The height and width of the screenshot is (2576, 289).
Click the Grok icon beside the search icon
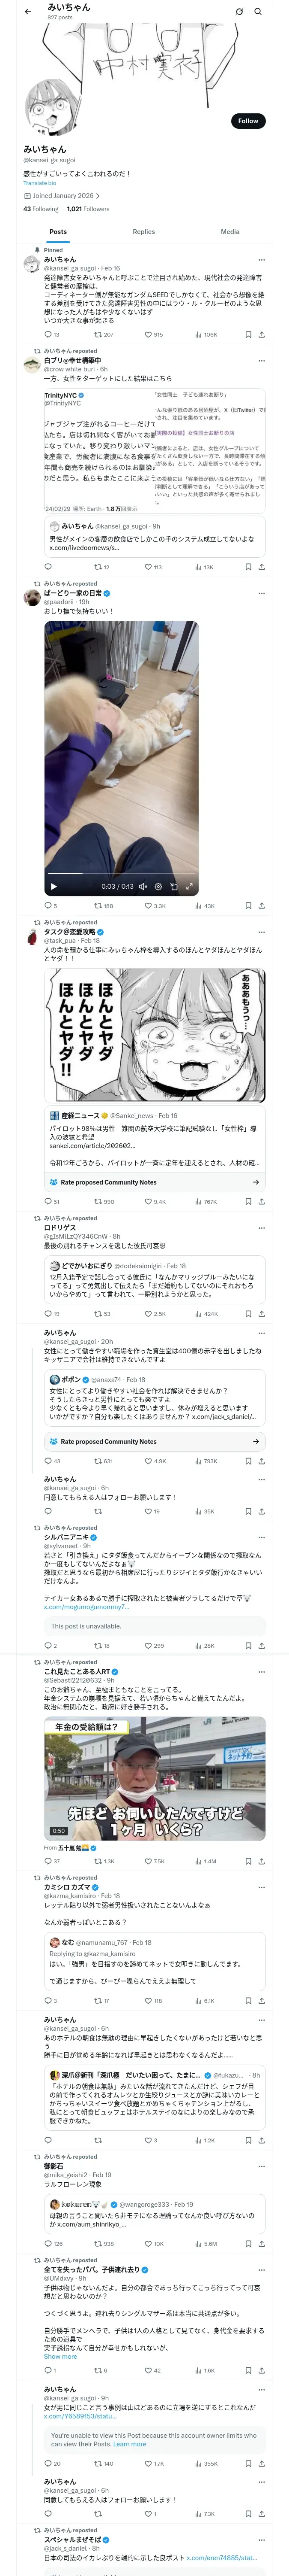click(239, 11)
